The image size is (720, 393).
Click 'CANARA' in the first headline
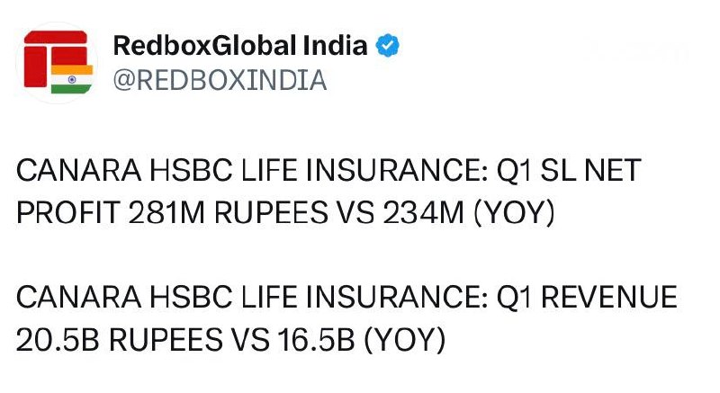tap(79, 170)
